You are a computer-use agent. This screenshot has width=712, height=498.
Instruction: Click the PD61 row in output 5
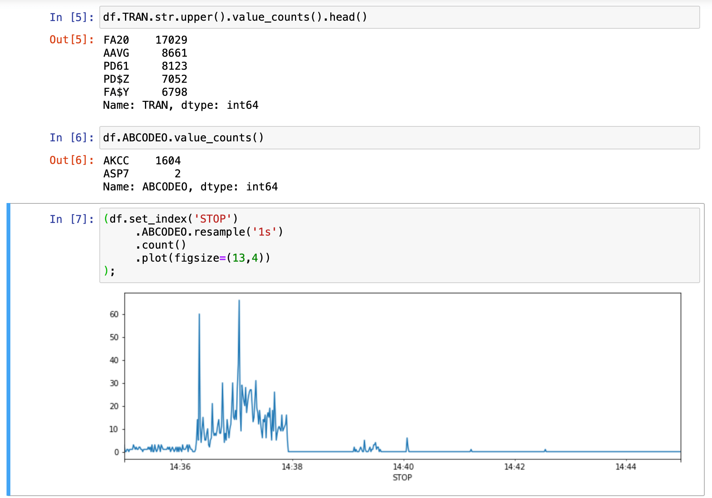[145, 66]
